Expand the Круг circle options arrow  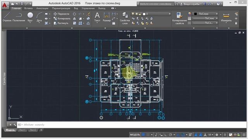coord(30,23)
